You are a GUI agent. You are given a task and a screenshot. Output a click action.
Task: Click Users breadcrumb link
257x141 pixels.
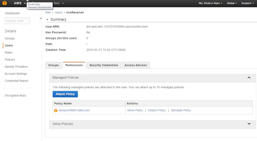[x=58, y=12]
